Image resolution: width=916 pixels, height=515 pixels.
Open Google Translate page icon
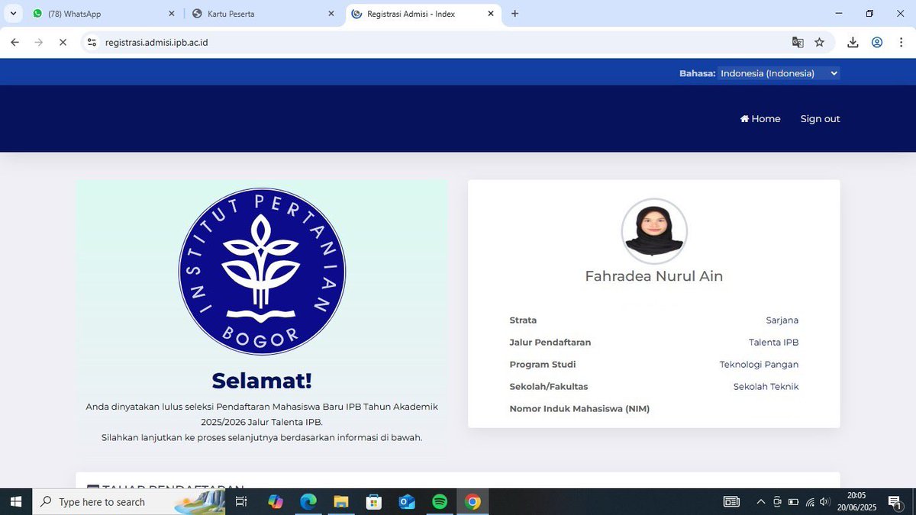click(x=798, y=42)
